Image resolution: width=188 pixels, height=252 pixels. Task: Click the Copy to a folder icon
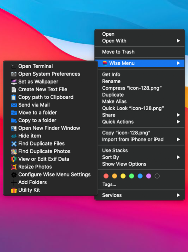[14, 121]
